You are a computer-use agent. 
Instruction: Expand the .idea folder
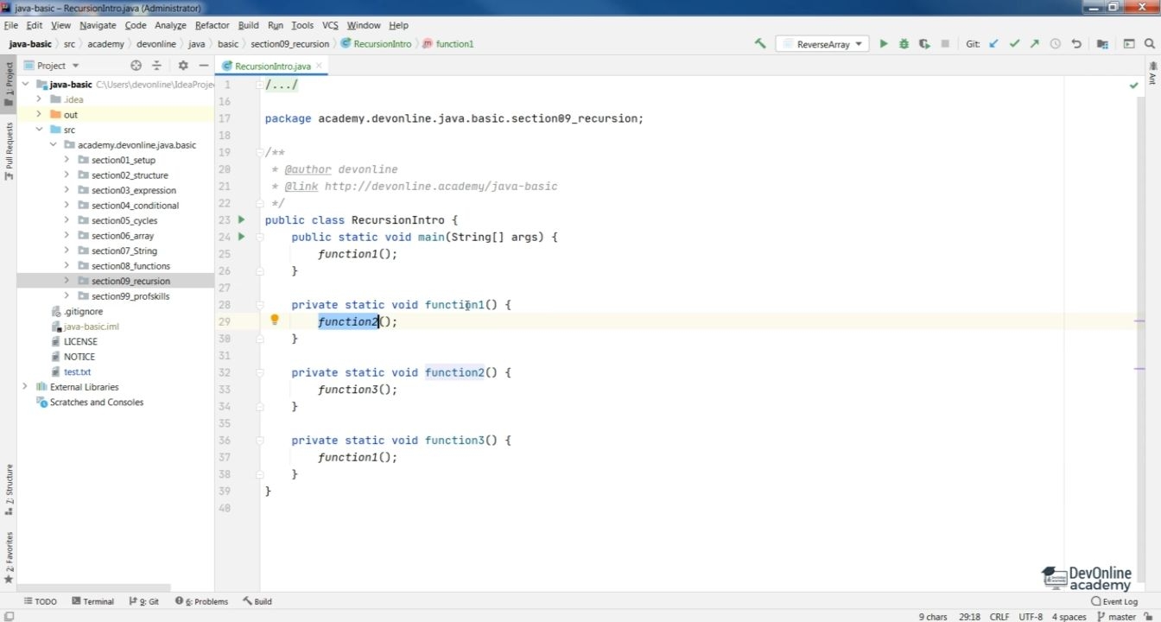pos(39,99)
